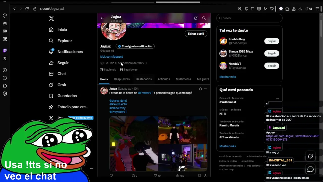Image resolution: width=323 pixels, height=182 pixels.
Task: Go back with the browser back arrow
Action: coord(14,9)
